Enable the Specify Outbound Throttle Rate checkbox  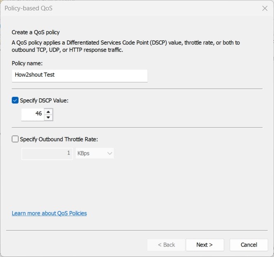pos(15,139)
